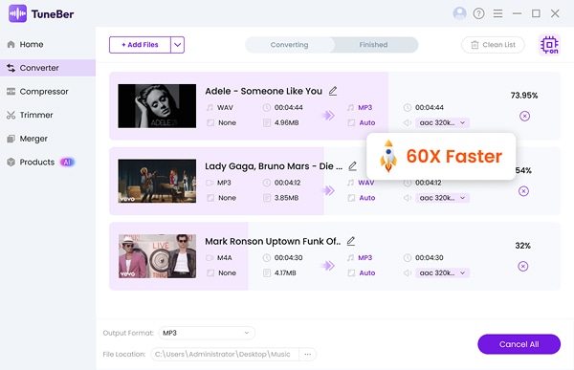This screenshot has width=574, height=370.
Task: Click Adele album thumbnail
Action: 157,106
